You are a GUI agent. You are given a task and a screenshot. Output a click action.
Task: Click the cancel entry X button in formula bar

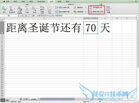click(23, 16)
